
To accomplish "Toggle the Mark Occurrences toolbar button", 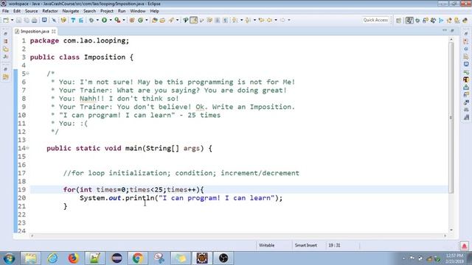I will (193, 20).
